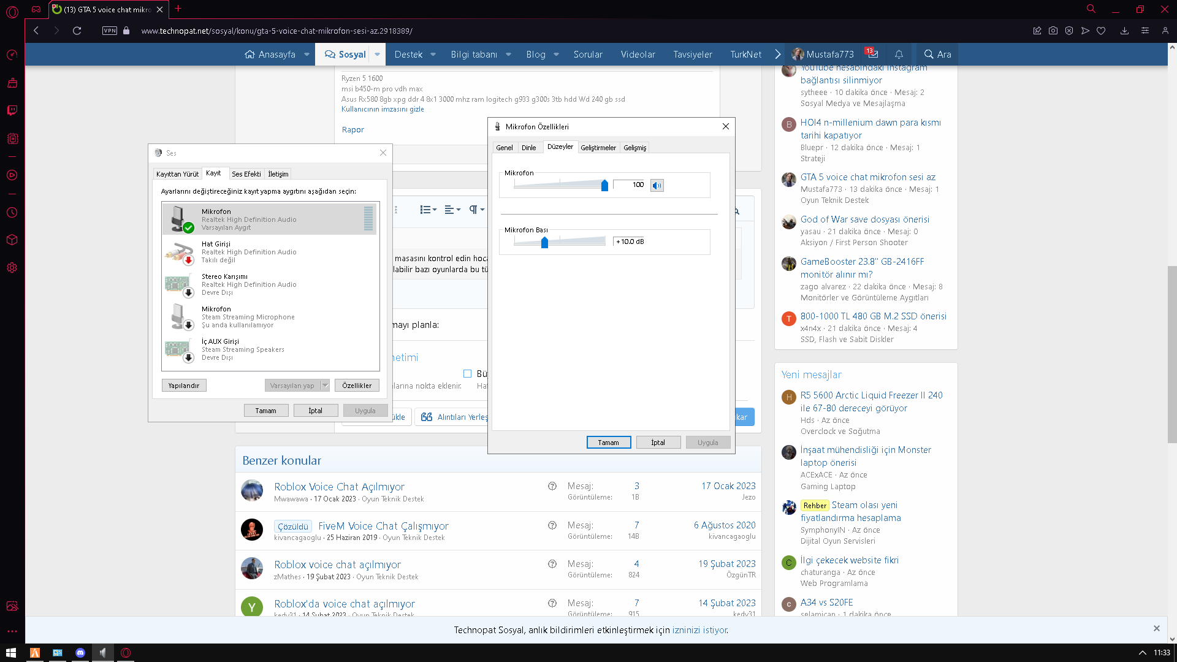Mute the microphone via speaker icon
Image resolution: width=1177 pixels, height=662 pixels.
[657, 185]
